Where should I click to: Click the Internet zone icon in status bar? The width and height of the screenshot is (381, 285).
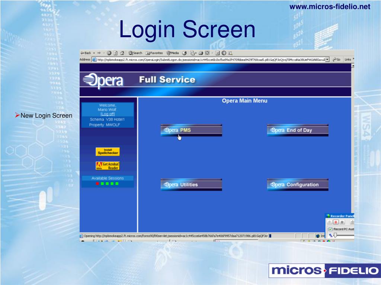[x=318, y=236]
